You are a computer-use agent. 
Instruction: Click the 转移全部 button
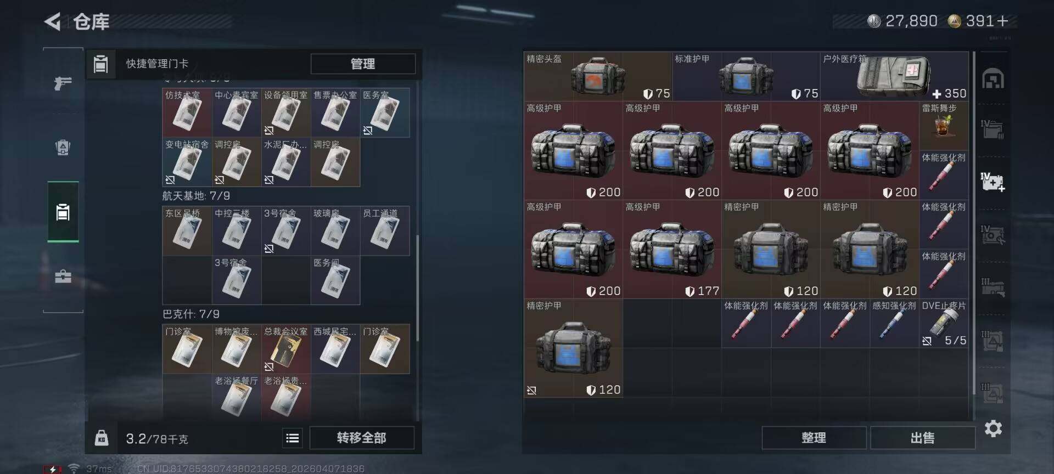click(x=362, y=438)
